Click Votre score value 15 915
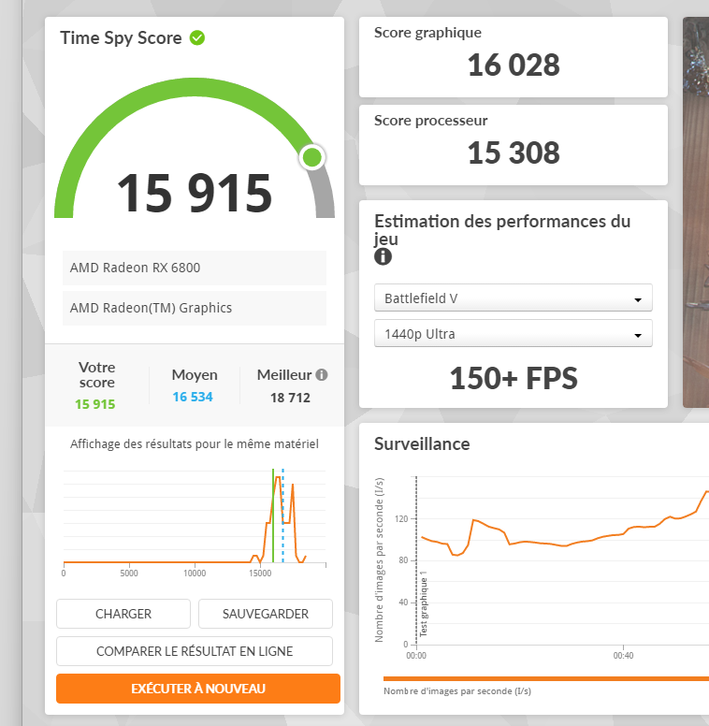This screenshot has width=709, height=726. coord(94,404)
